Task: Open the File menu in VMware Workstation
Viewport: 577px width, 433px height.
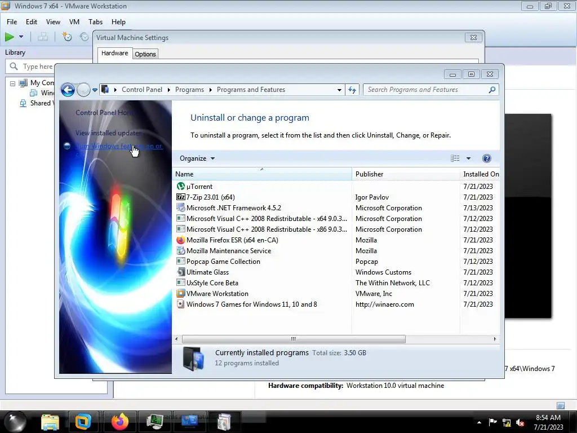Action: [x=12, y=22]
